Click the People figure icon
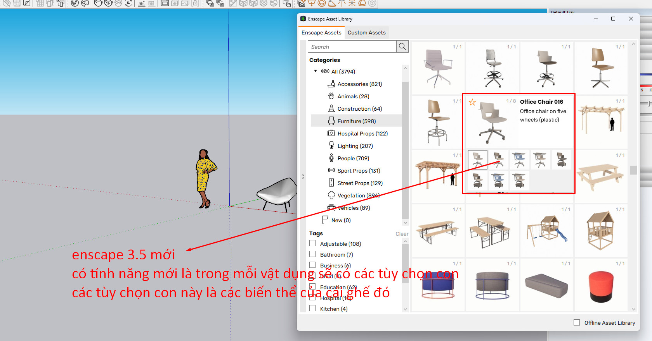The width and height of the screenshot is (652, 341). click(331, 158)
